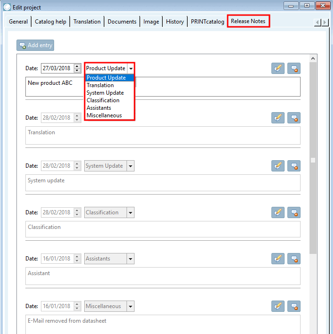Viewport: 333px width, 334px height.
Task: Click Add entry button
Action: (x=35, y=45)
